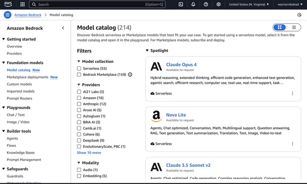Open Marketplace deployments in the sidebar

(28, 77)
